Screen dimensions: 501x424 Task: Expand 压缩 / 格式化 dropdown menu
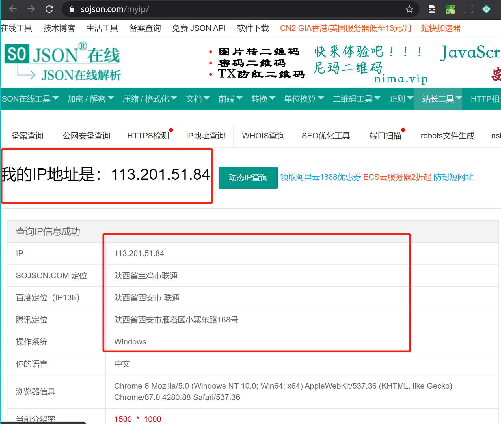pos(150,99)
